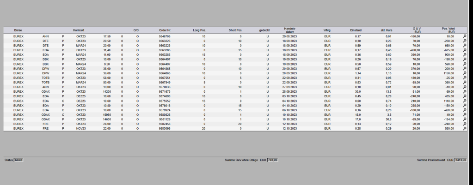
Task: Open magnifier for TOTB MAR24 position
Action: click(x=464, y=82)
